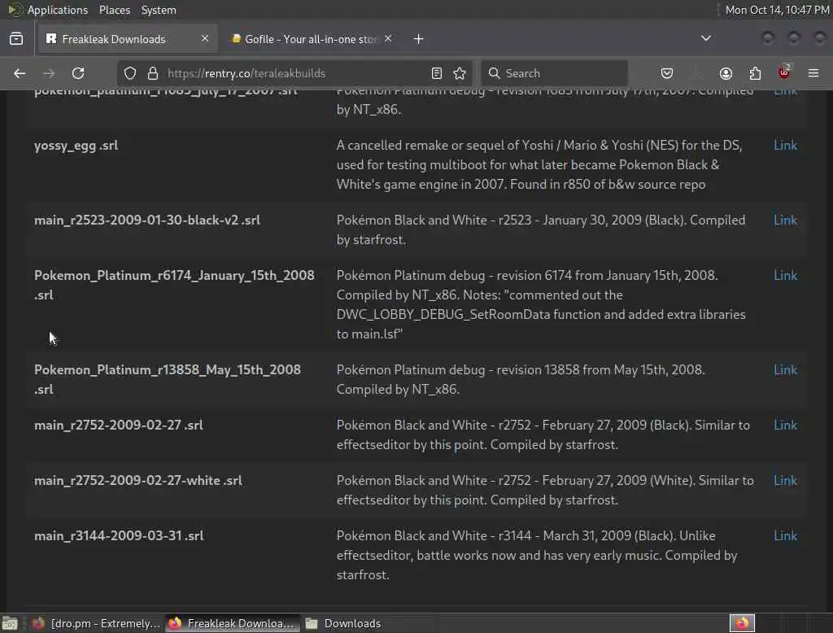Image resolution: width=833 pixels, height=633 pixels.
Task: Open the Firefox account icon
Action: point(726,73)
